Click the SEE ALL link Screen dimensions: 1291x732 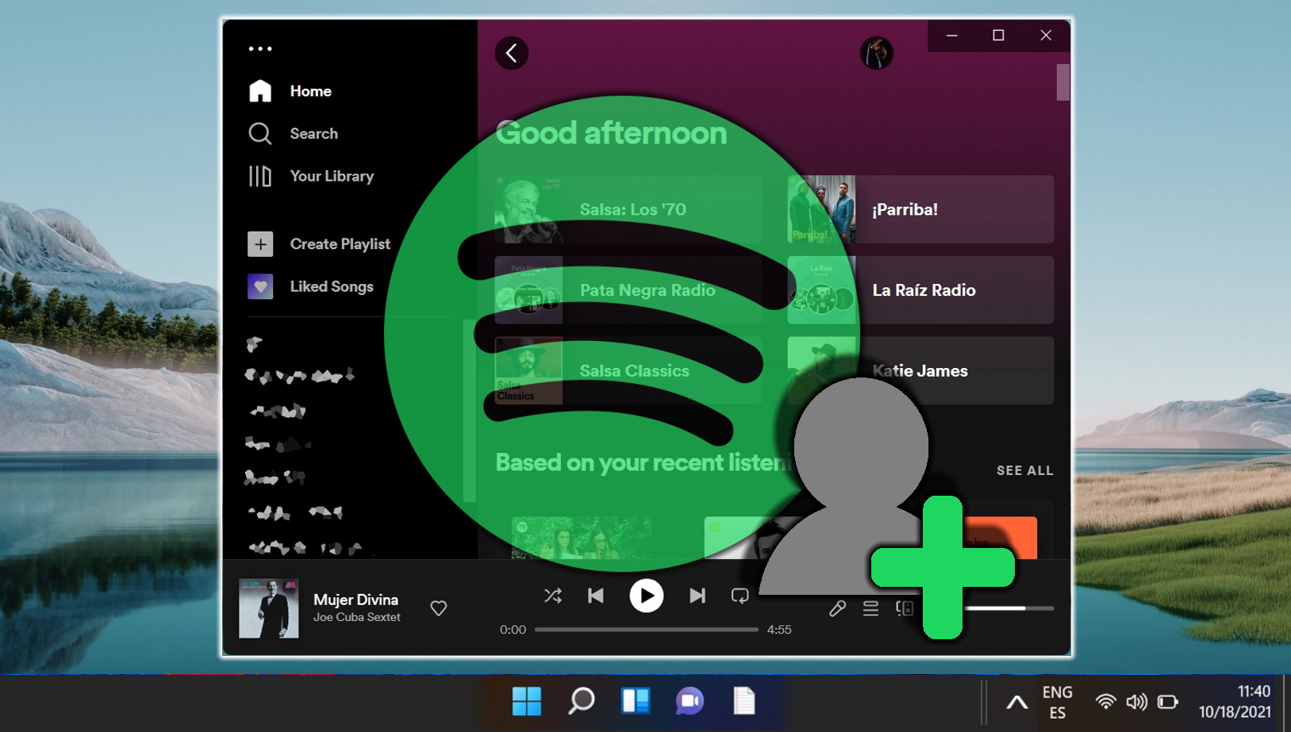click(1024, 469)
